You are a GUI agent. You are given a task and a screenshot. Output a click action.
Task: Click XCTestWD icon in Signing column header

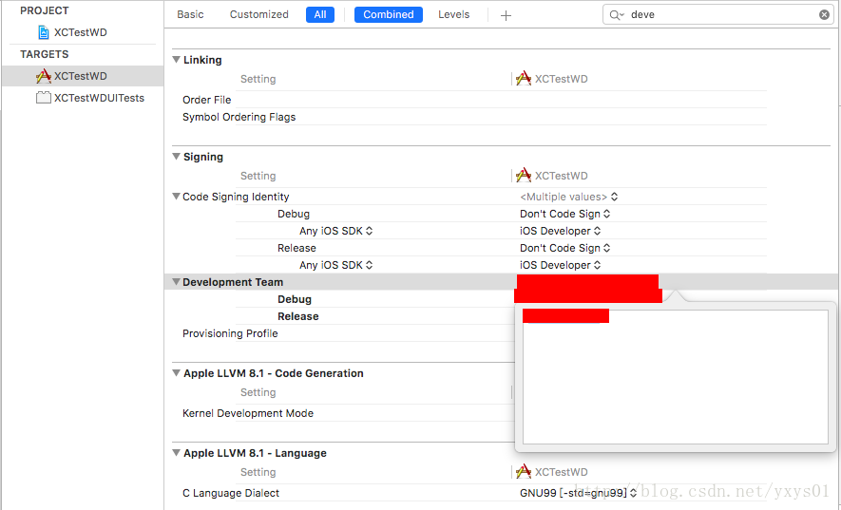(x=524, y=176)
